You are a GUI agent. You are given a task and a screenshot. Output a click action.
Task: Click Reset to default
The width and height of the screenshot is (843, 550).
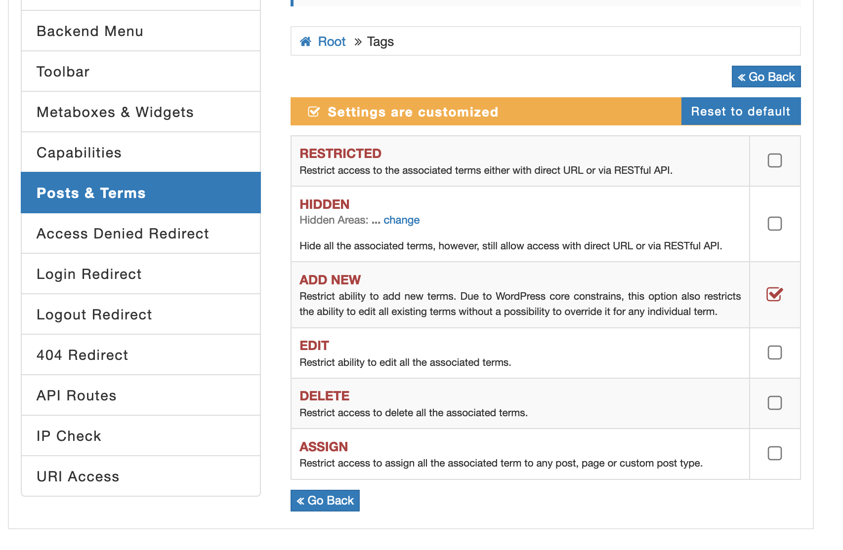[741, 111]
